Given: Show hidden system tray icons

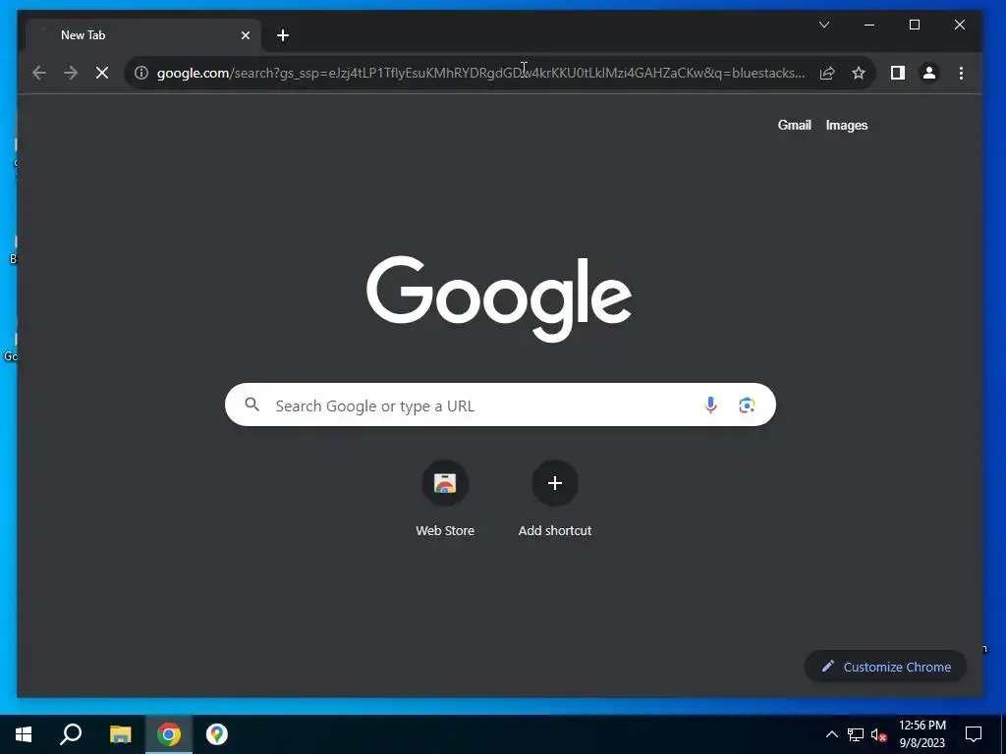Looking at the screenshot, I should [831, 734].
